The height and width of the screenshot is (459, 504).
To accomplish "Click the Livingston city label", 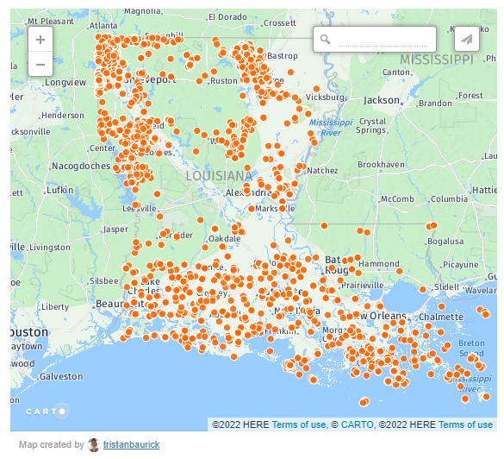I will [x=50, y=248].
